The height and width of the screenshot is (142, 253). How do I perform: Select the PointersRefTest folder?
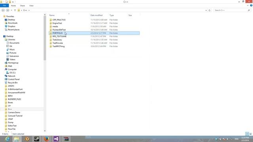59,30
